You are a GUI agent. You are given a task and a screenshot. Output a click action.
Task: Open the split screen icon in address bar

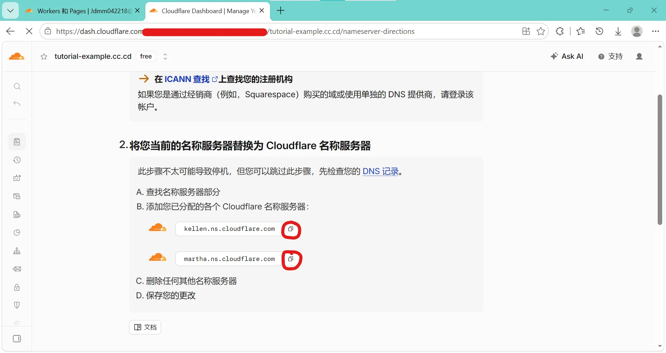[526, 31]
